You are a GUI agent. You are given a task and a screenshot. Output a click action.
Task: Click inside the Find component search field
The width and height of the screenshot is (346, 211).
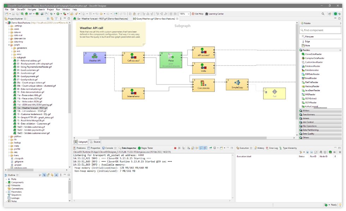[320, 30]
